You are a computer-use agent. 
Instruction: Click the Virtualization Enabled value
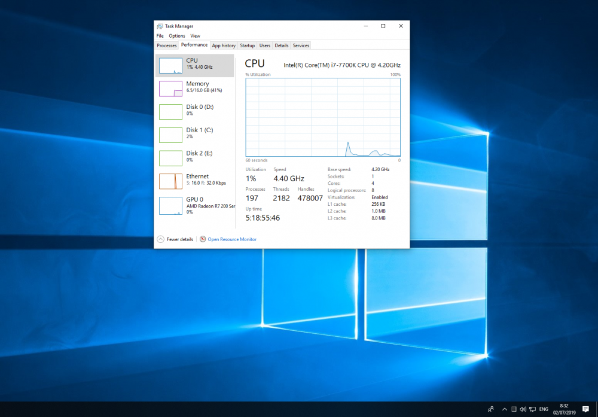pyautogui.click(x=380, y=197)
